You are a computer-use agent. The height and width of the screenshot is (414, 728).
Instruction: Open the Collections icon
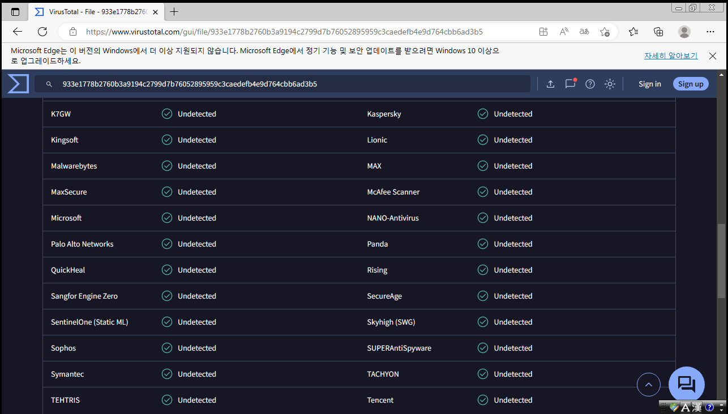pyautogui.click(x=658, y=32)
